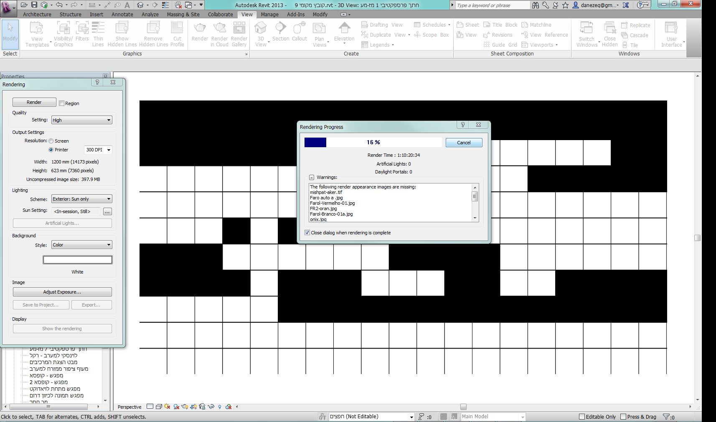Toggle the Editable Only checkbox

(x=581, y=417)
